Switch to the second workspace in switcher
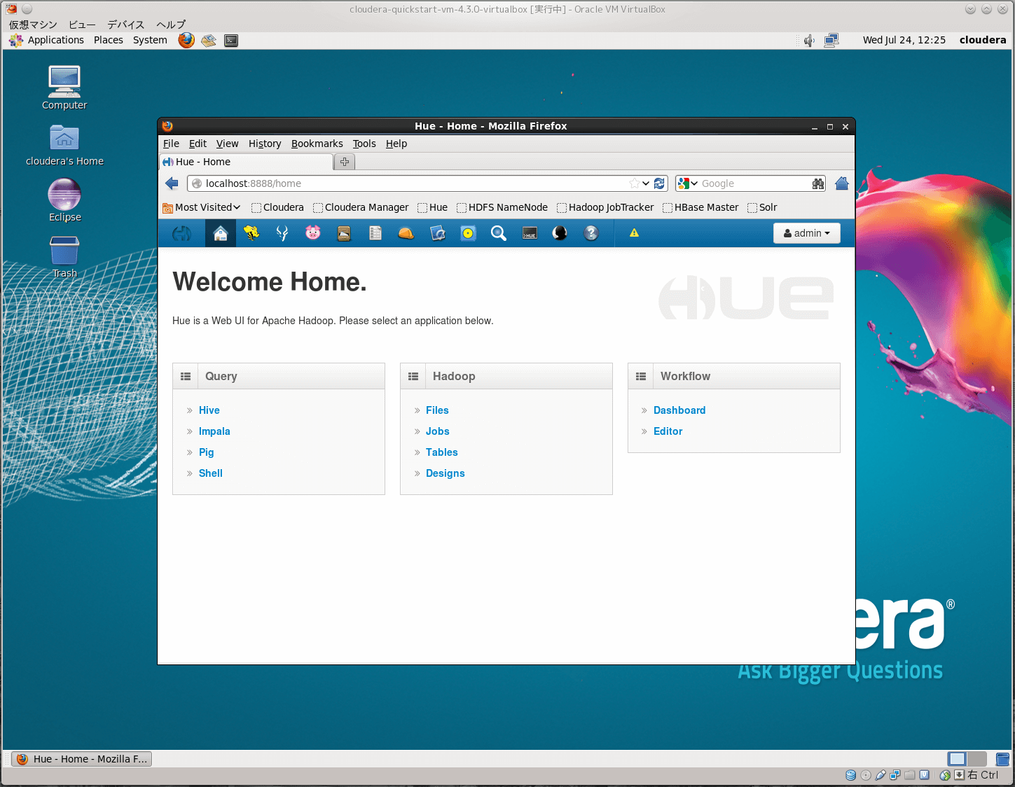 [x=976, y=759]
